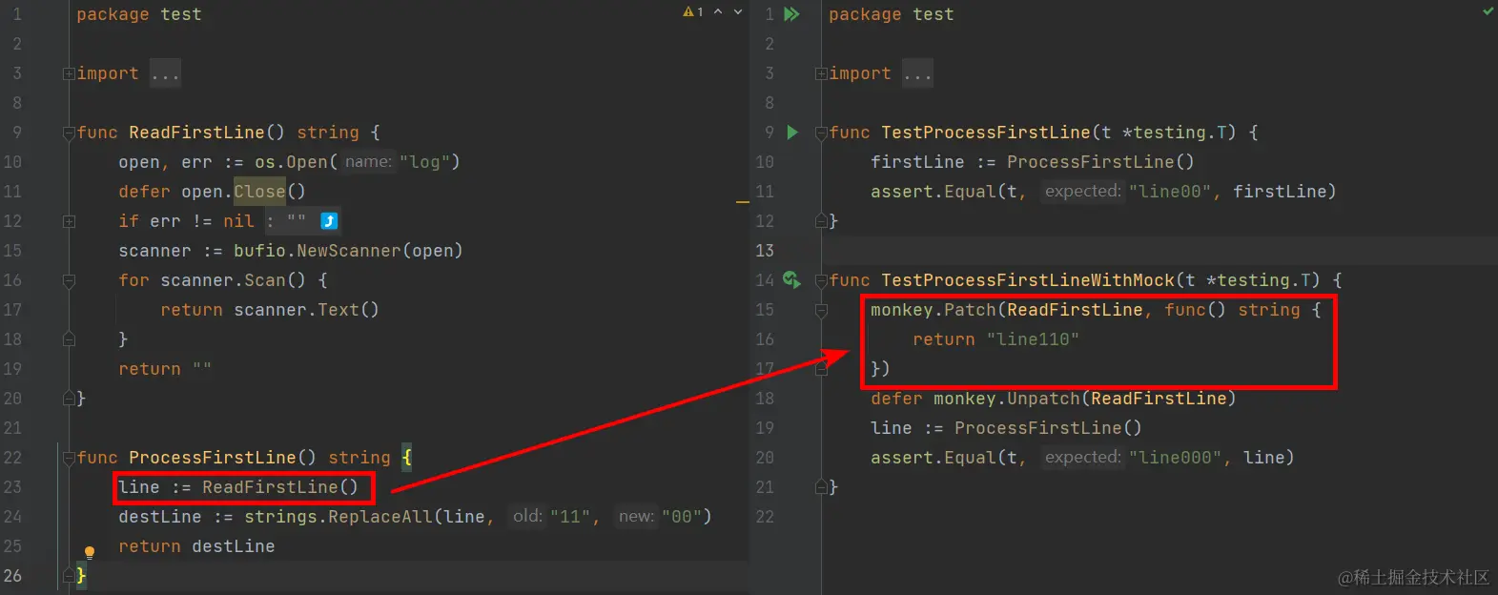Click 'expected:' hint on right editor line 11
1498x595 pixels.
(x=1083, y=192)
